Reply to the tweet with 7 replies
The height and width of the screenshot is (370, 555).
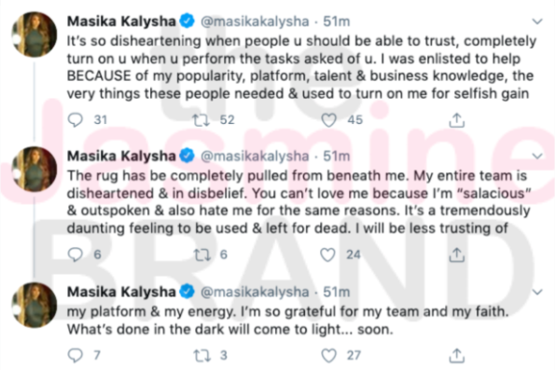pyautogui.click(x=75, y=355)
